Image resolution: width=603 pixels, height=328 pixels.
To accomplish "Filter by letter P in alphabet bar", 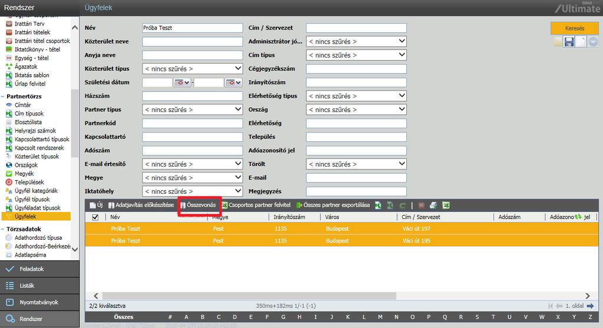I will tap(429, 317).
